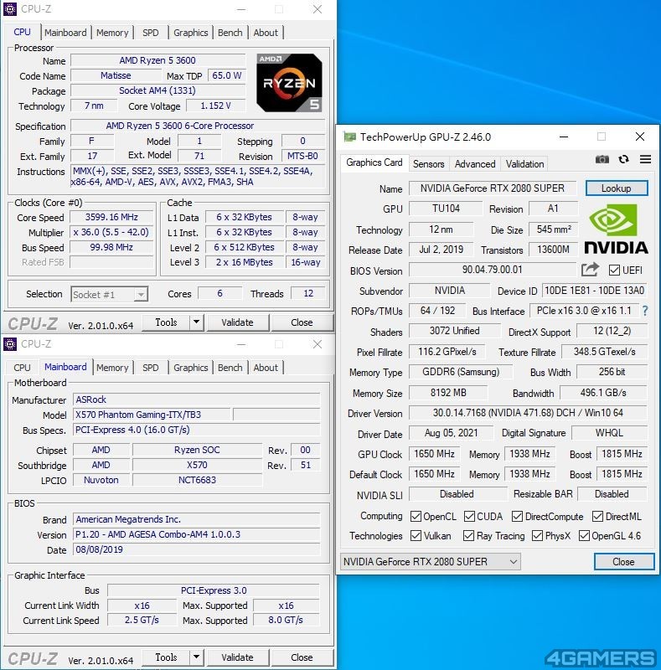
Task: Click Close button in GPU-Z
Action: [624, 561]
